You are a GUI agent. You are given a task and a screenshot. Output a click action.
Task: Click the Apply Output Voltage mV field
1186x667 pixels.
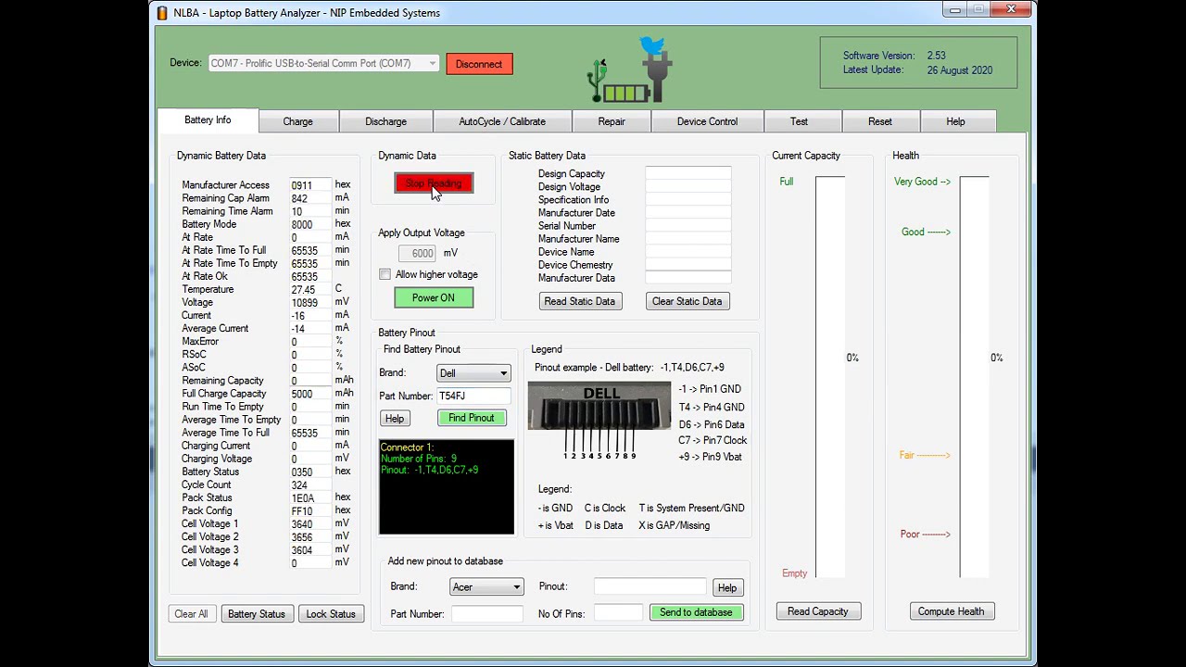click(418, 253)
